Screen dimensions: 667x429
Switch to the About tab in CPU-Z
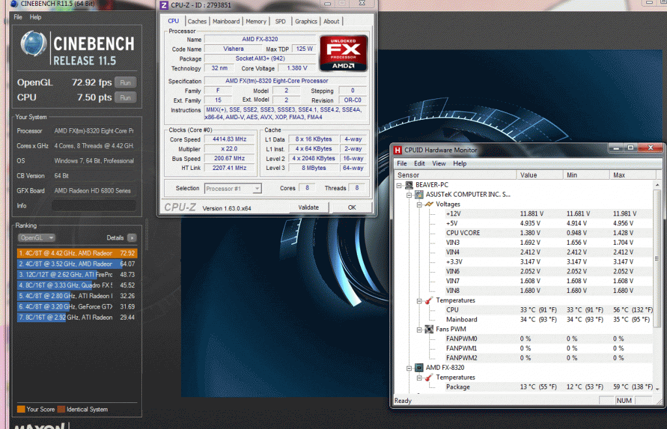(x=332, y=21)
